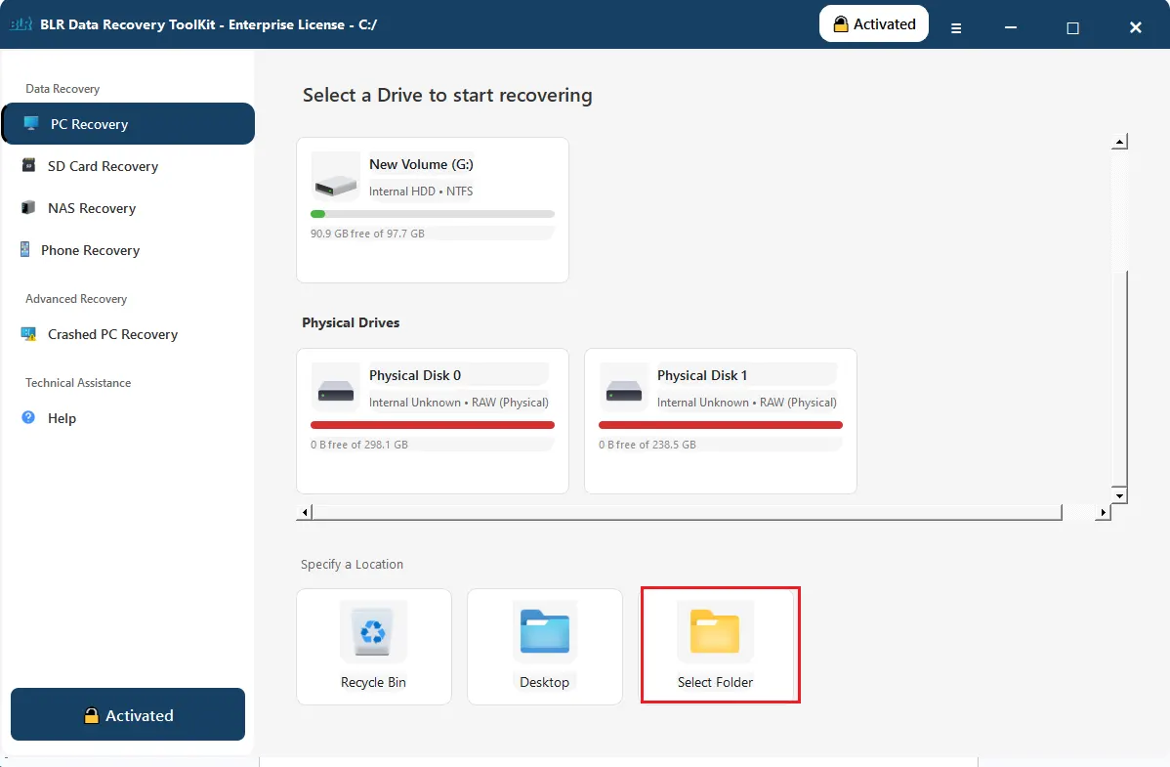Click the Activated license button at bottom left
This screenshot has height=767, width=1170.
click(127, 714)
